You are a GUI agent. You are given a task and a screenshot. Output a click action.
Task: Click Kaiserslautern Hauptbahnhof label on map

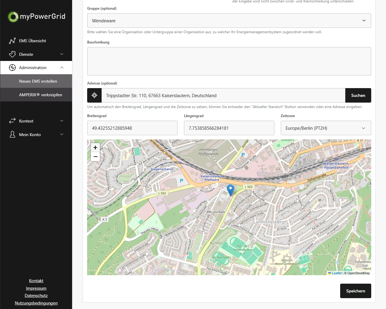336,165
